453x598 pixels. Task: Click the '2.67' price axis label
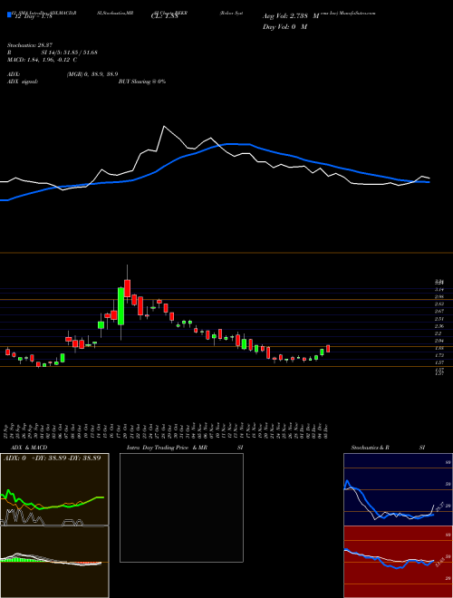(439, 311)
